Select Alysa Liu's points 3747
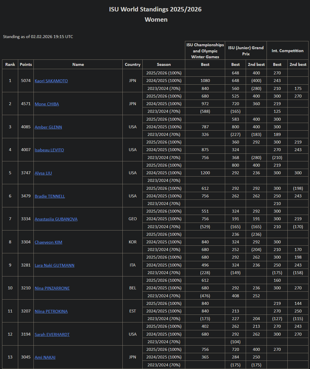The image size is (310, 369). click(26, 173)
